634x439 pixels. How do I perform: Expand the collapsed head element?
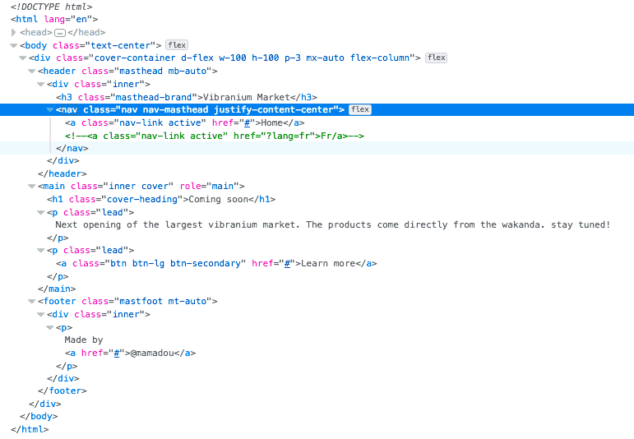[14, 32]
